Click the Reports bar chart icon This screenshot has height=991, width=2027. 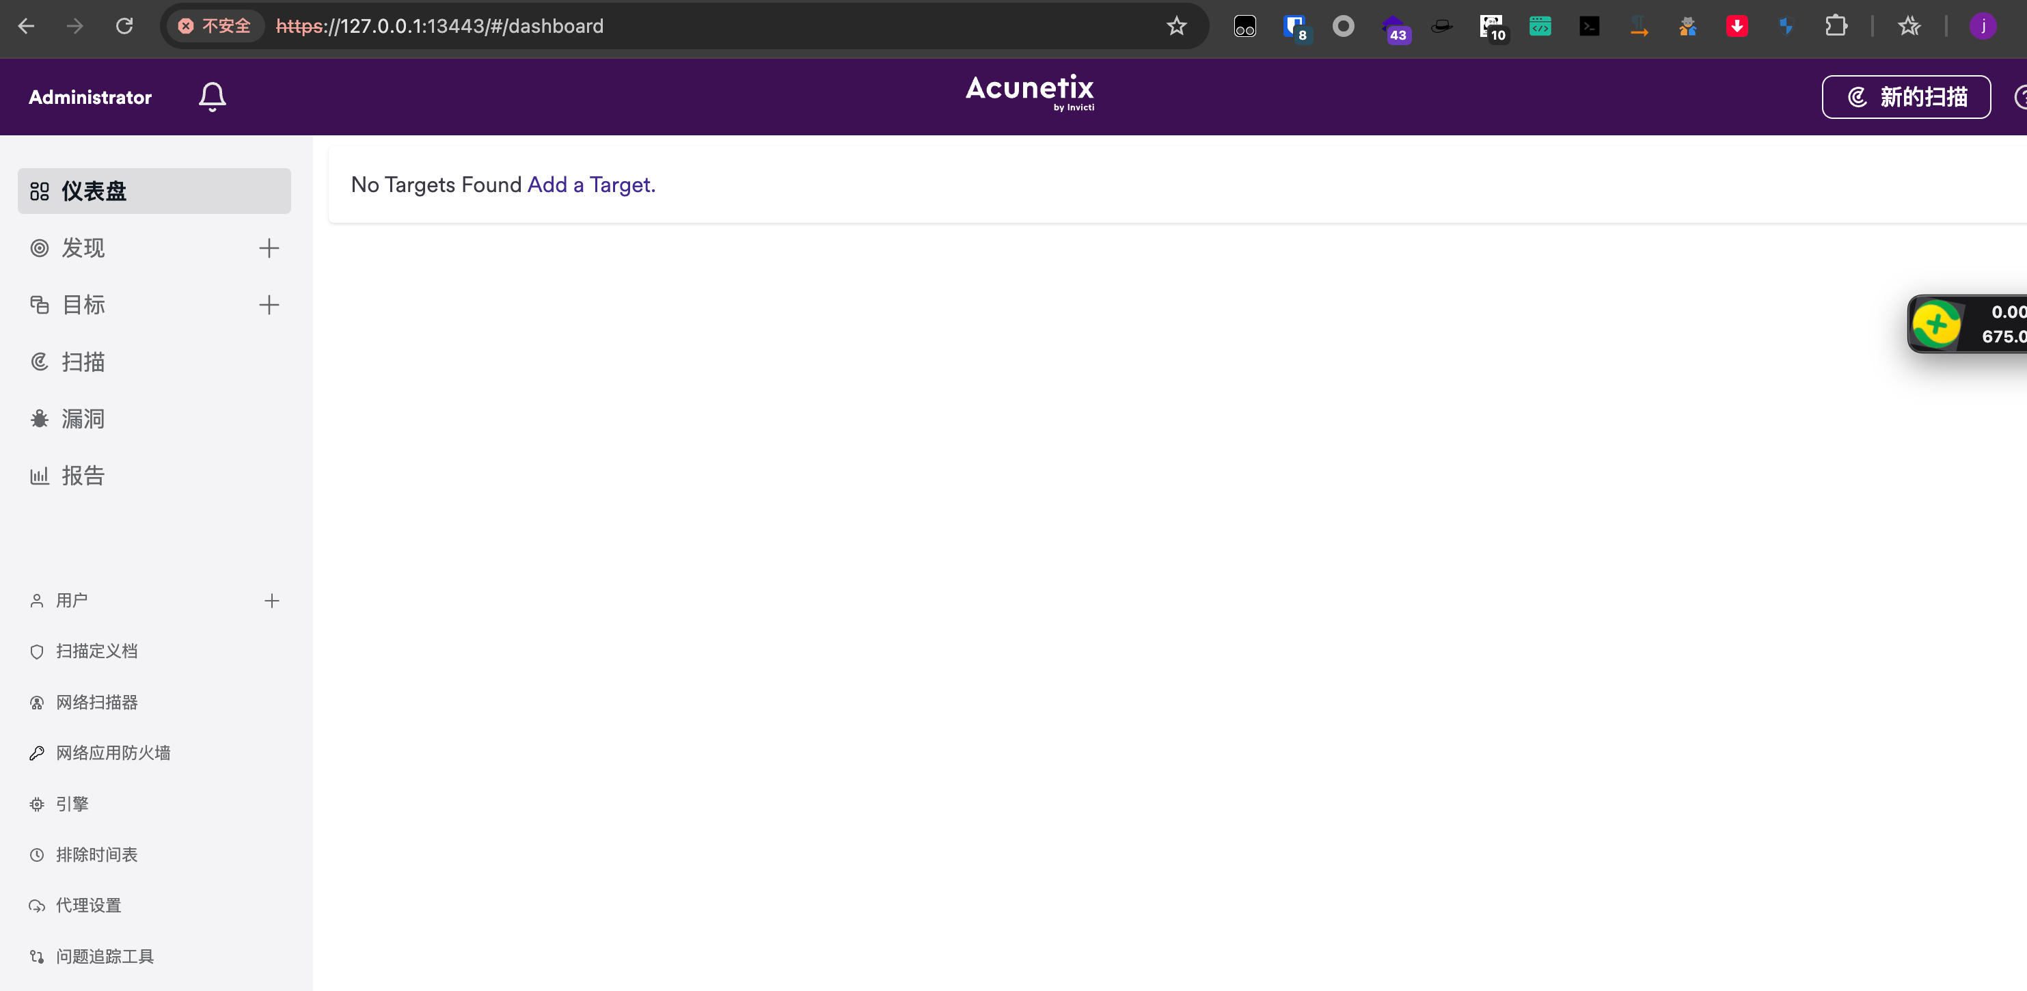(x=40, y=476)
